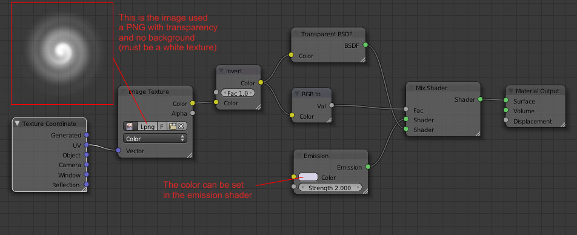This screenshot has width=577, height=235.
Task: Click the Emission output socket
Action: coord(368,167)
